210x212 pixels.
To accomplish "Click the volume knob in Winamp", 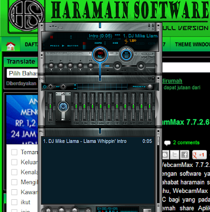I will (x=117, y=66).
